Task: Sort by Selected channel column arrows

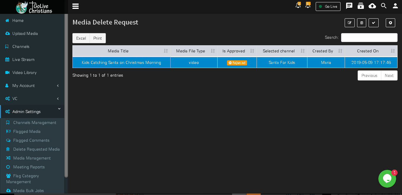Action: 303,51
